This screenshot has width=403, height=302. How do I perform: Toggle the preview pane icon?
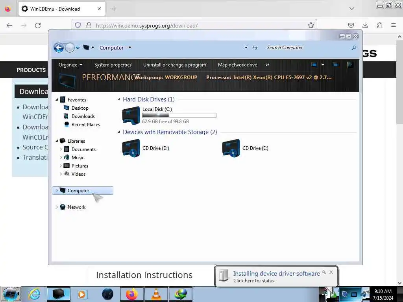point(336,65)
